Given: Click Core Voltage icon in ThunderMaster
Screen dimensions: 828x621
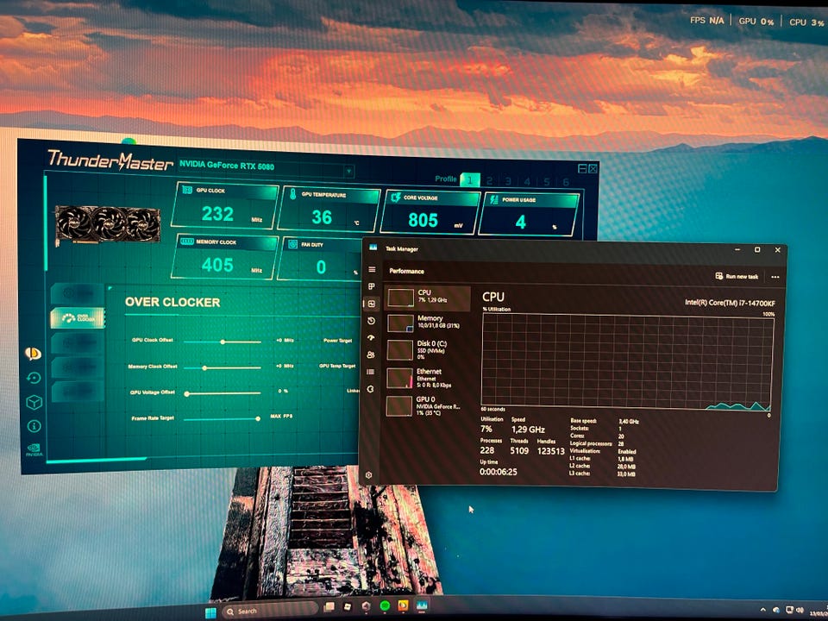Looking at the screenshot, I should pos(395,197).
